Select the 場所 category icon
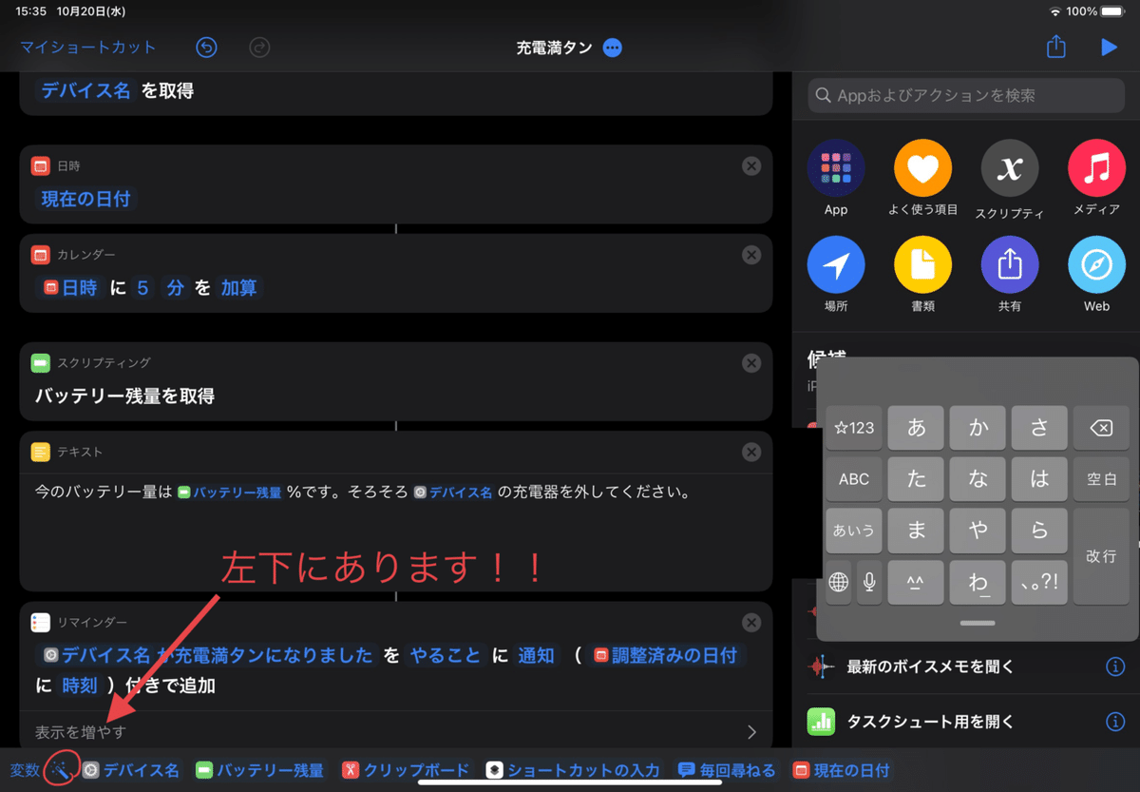 836,264
